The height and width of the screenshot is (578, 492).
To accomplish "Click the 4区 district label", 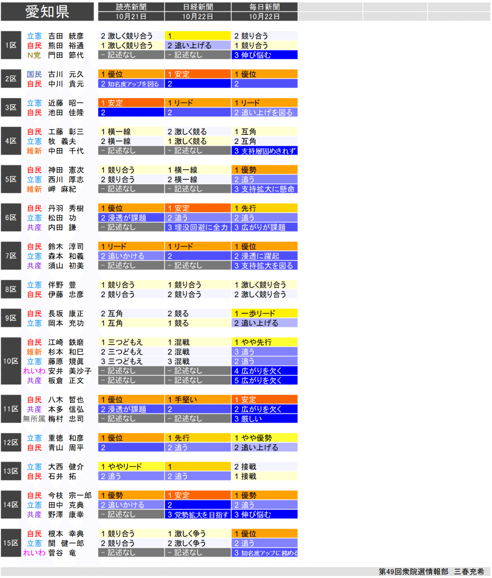I will pyautogui.click(x=11, y=141).
